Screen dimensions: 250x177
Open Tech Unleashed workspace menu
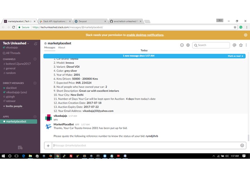pos(16,43)
